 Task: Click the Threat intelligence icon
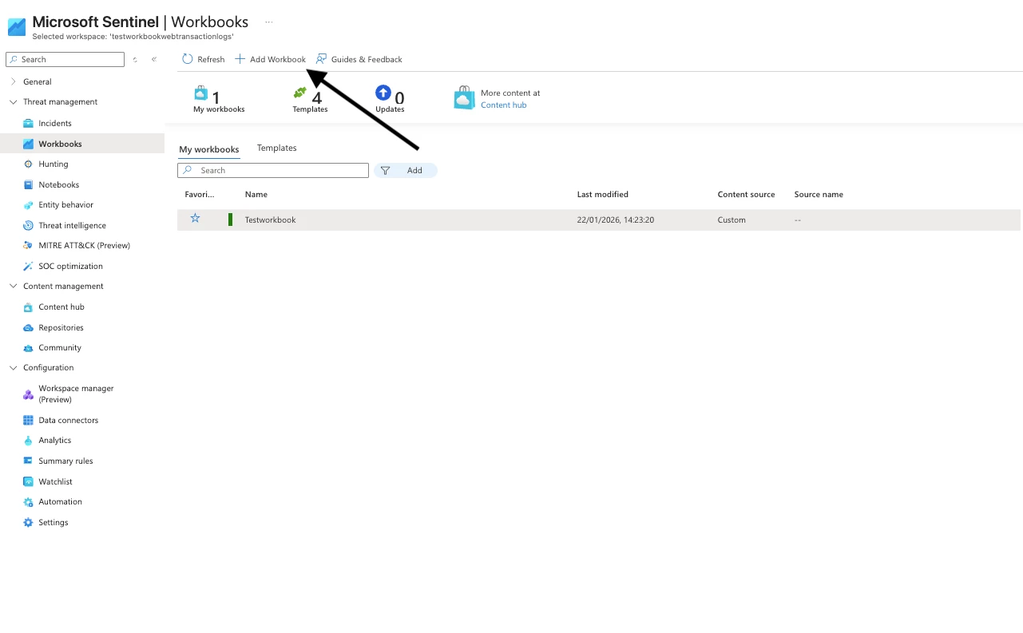28,225
